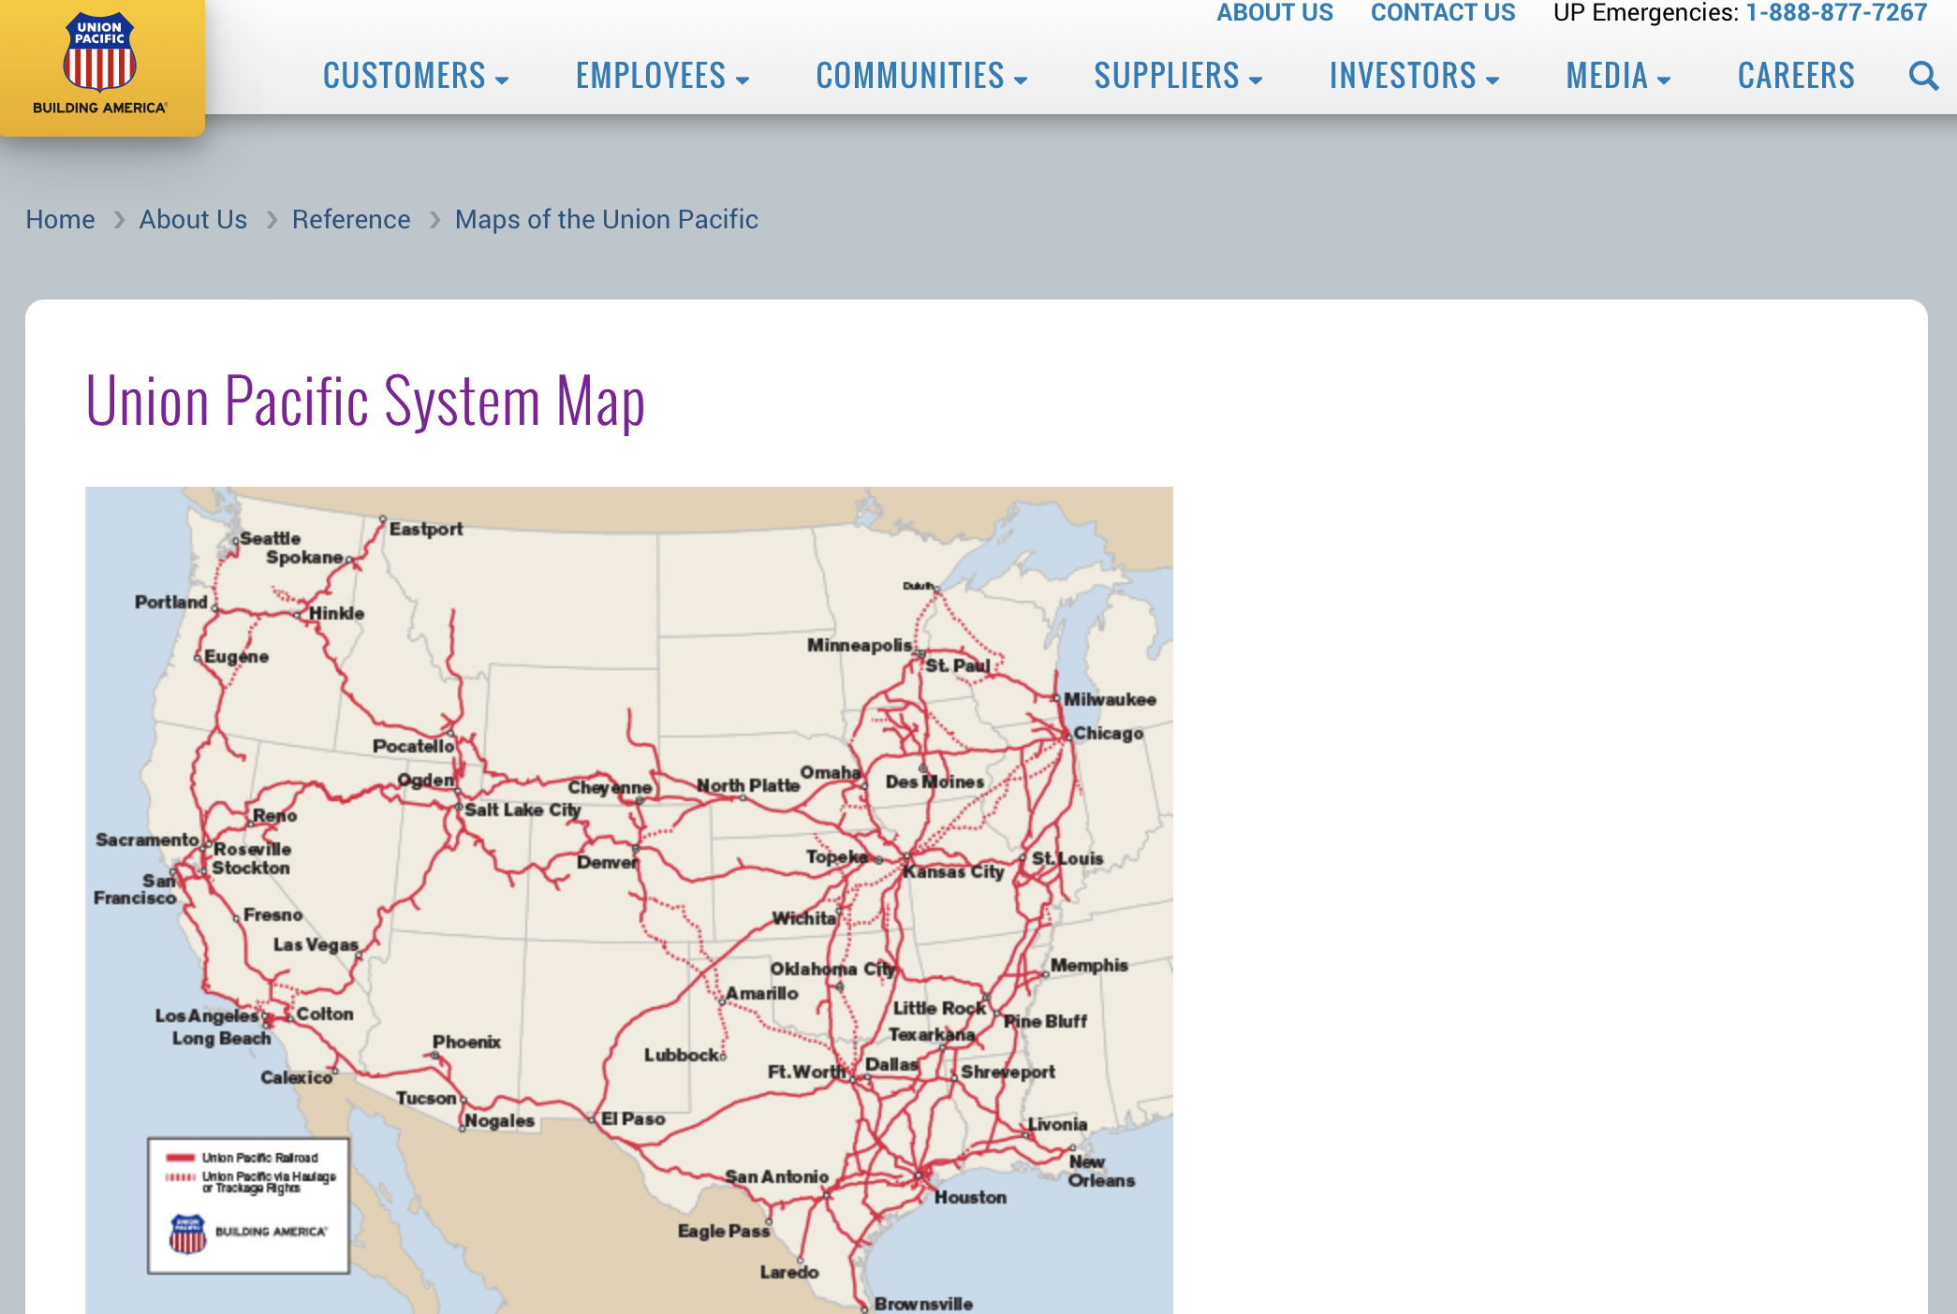The width and height of the screenshot is (1957, 1314).
Task: Click the Milwaukee label on the map
Action: click(1110, 699)
